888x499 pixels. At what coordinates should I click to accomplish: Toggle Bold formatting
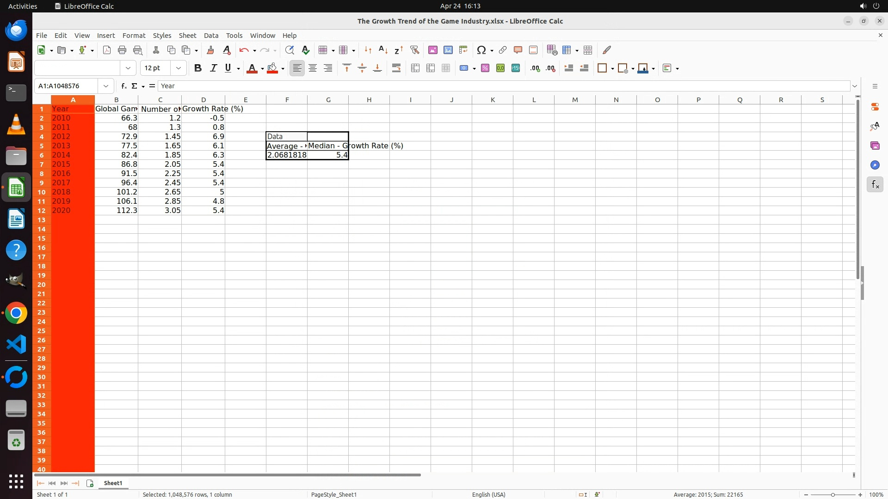(198, 68)
